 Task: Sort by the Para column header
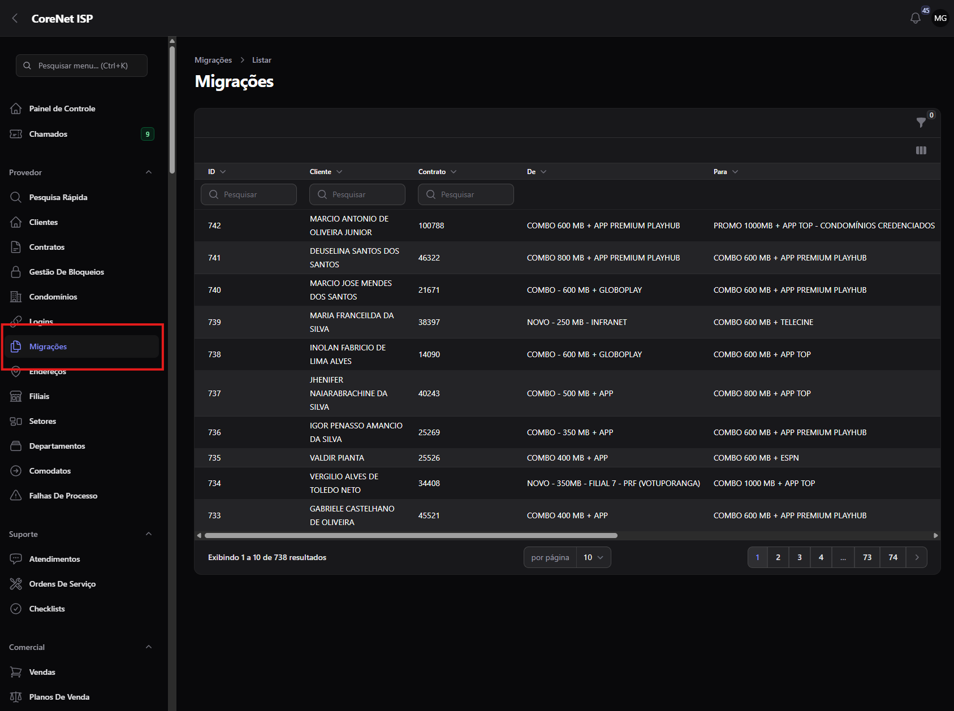[726, 172]
